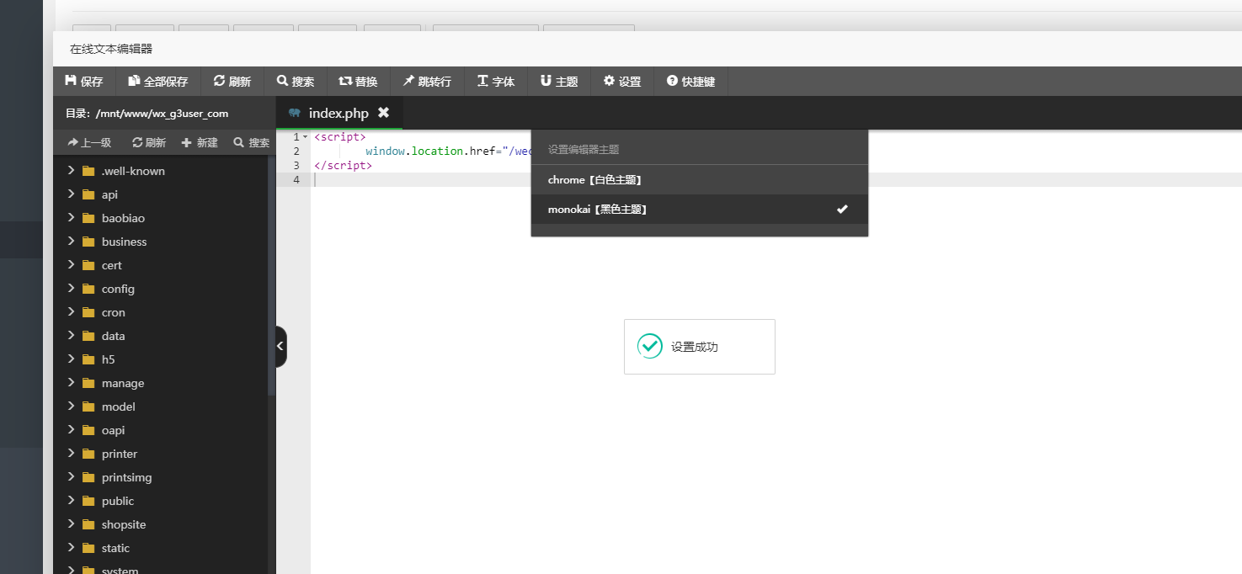Expand the baobiao folder chevron
Image resolution: width=1242 pixels, height=574 pixels.
point(72,218)
